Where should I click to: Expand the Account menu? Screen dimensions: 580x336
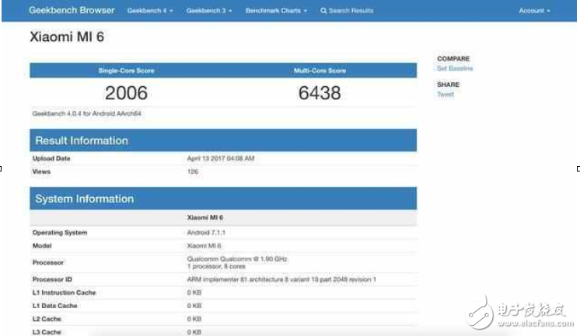tap(534, 11)
